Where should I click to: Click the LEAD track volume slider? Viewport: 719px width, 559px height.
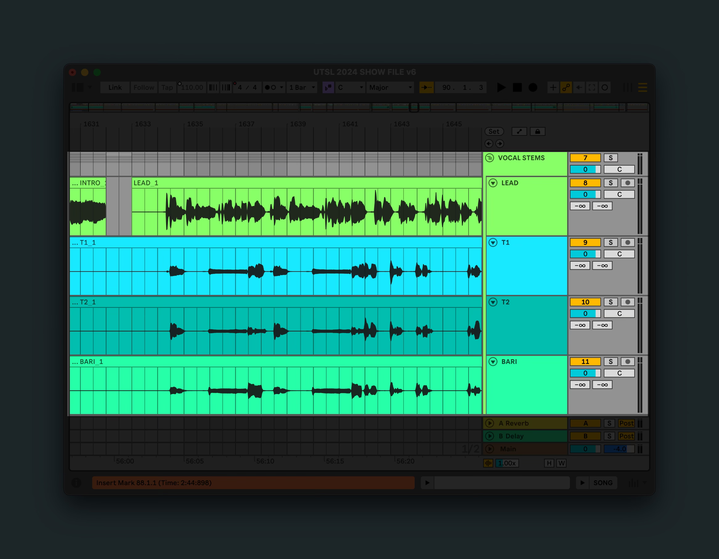[x=585, y=195]
